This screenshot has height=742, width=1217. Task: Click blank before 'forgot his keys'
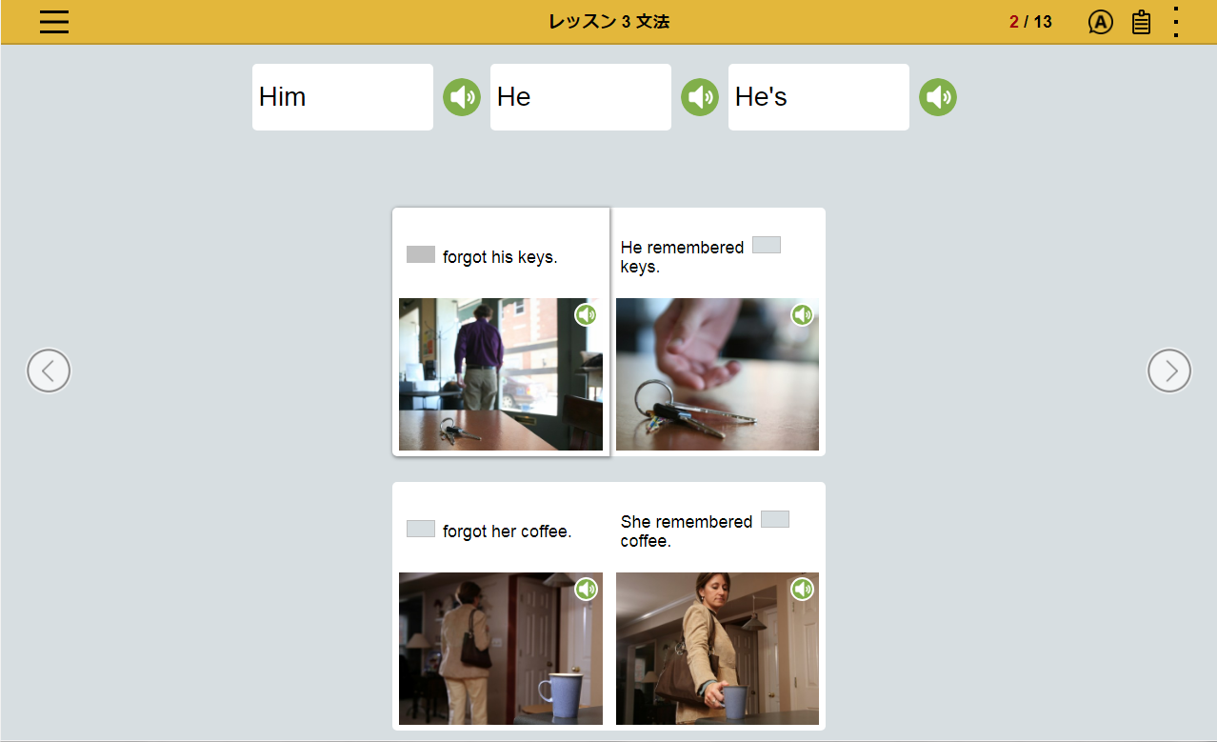coord(421,254)
